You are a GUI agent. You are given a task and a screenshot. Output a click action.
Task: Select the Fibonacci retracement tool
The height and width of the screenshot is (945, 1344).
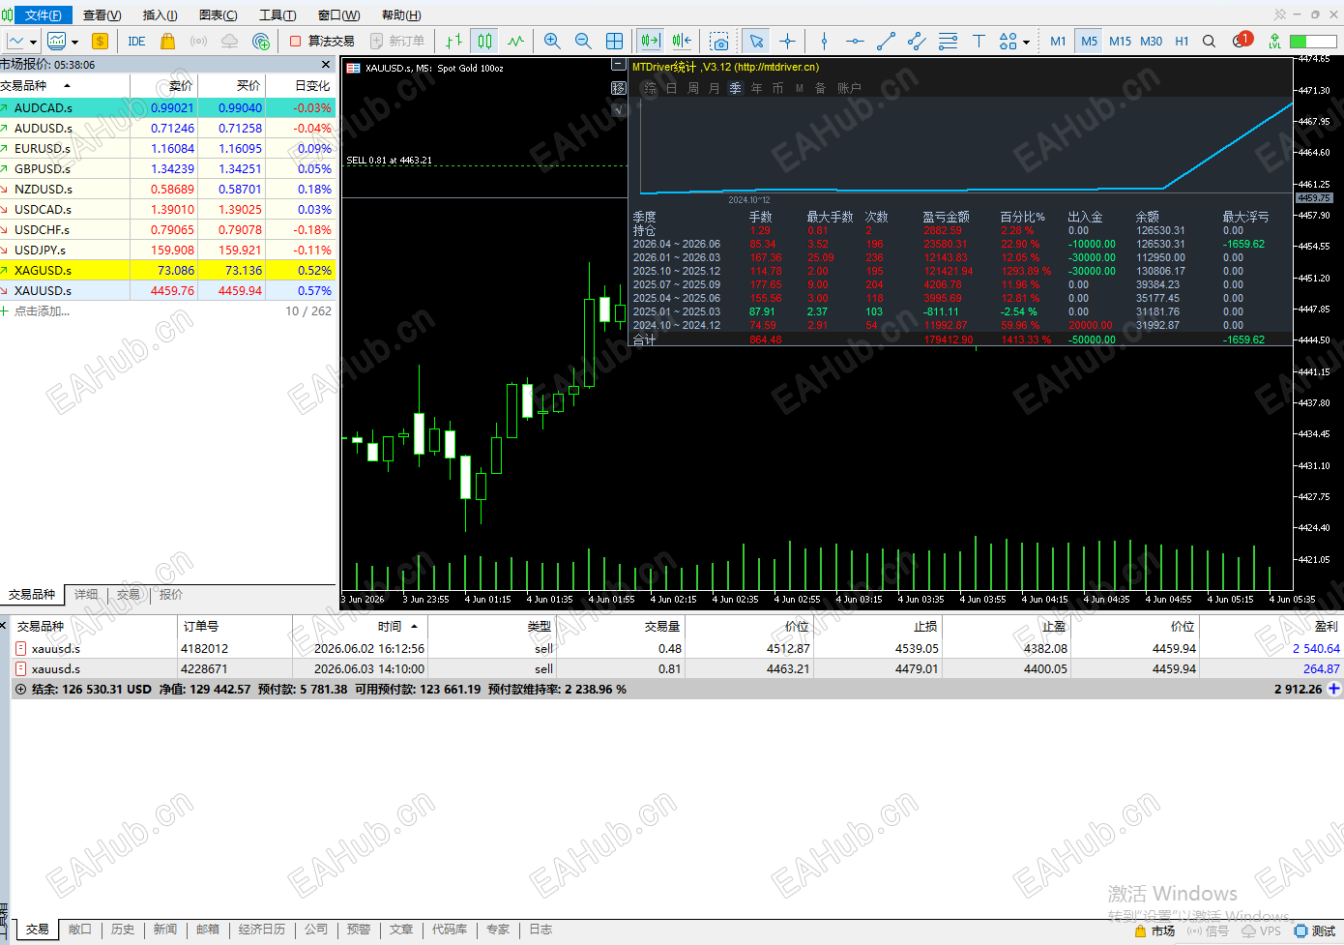point(948,41)
